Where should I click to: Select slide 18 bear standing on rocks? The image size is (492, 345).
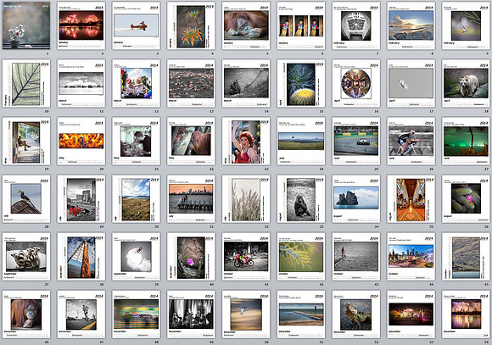[466, 83]
